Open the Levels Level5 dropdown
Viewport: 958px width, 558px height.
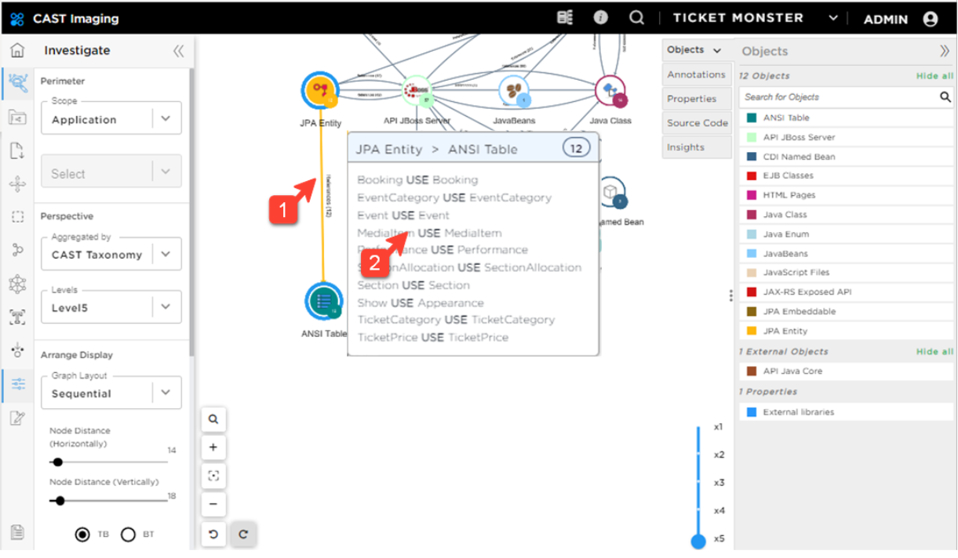[111, 307]
